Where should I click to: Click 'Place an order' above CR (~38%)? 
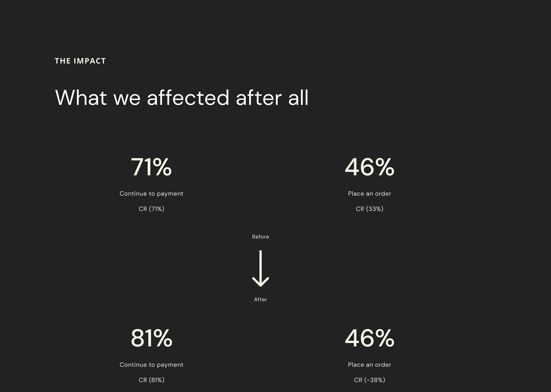click(x=369, y=365)
